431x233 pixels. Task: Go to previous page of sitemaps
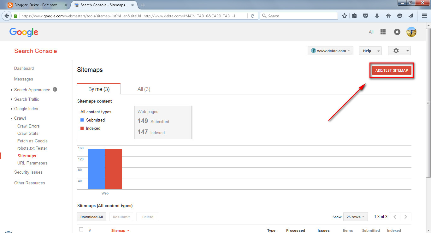click(395, 217)
